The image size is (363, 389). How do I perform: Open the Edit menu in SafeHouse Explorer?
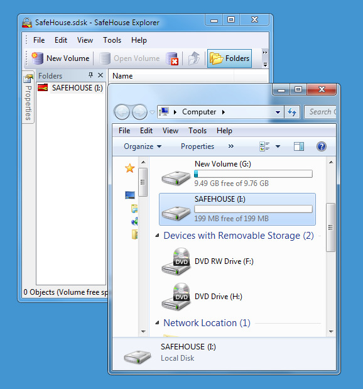click(x=61, y=40)
